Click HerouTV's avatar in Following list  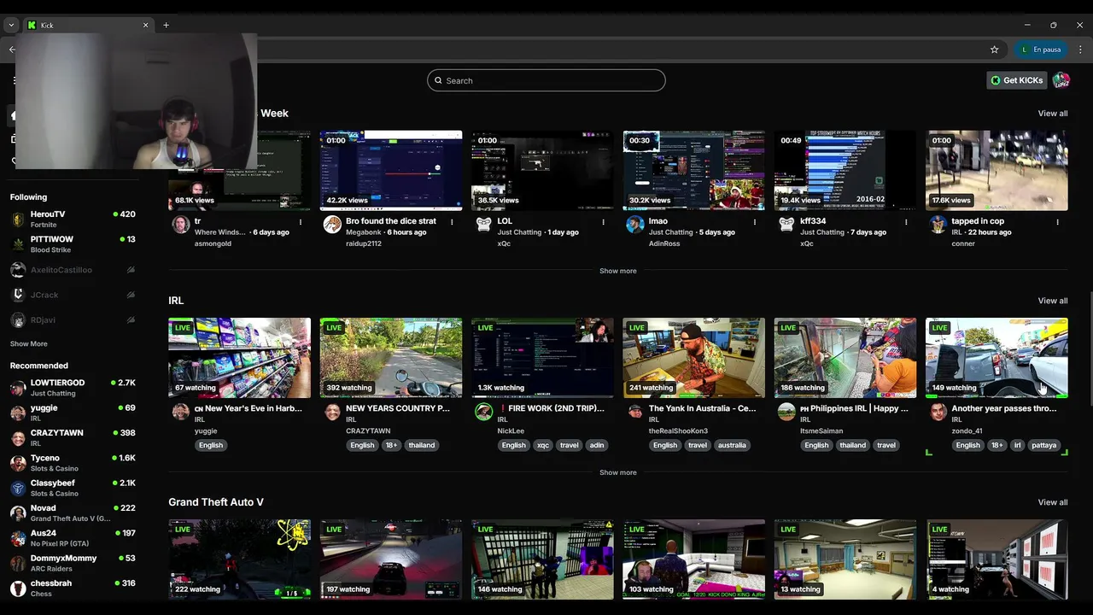click(x=18, y=220)
